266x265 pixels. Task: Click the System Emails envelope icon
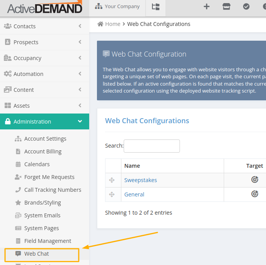(x=18, y=215)
